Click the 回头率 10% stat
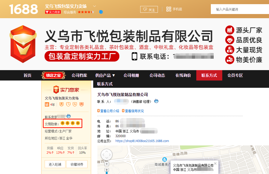This screenshot has width=269, height=174. pos(83,150)
